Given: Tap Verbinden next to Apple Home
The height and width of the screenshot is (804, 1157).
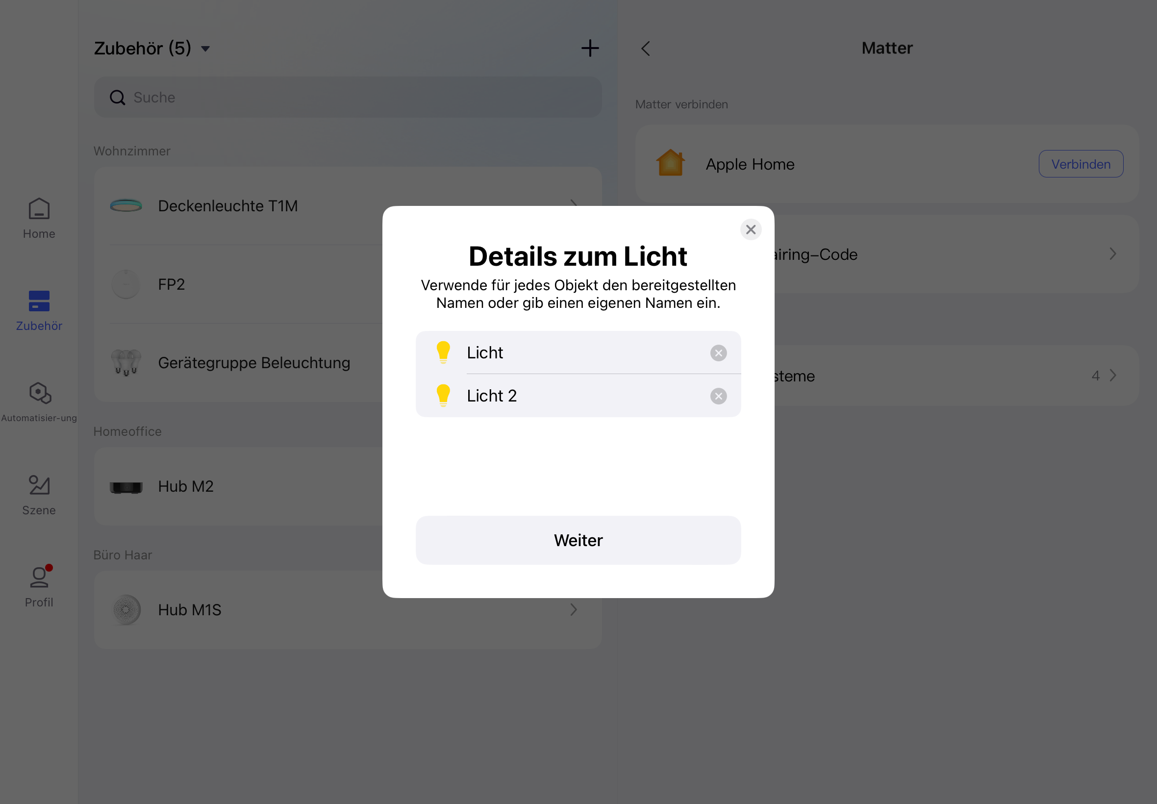Looking at the screenshot, I should 1081,164.
